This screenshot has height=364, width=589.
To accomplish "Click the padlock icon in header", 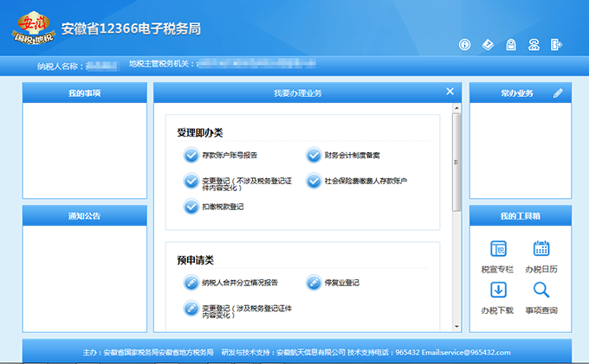I will [x=511, y=44].
